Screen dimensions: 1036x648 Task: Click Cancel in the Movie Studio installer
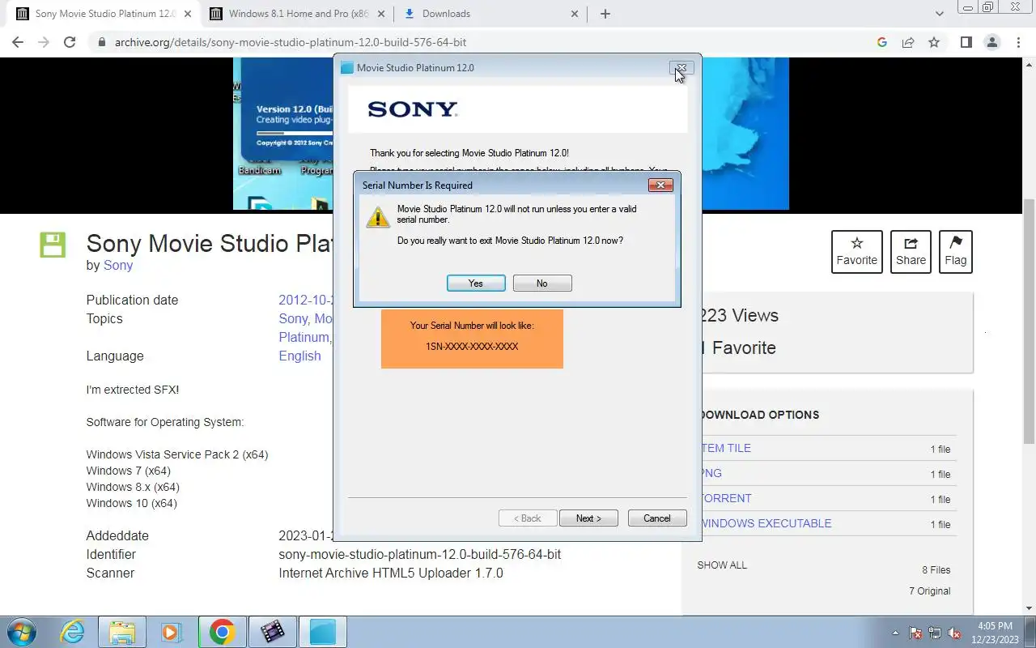coord(657,518)
